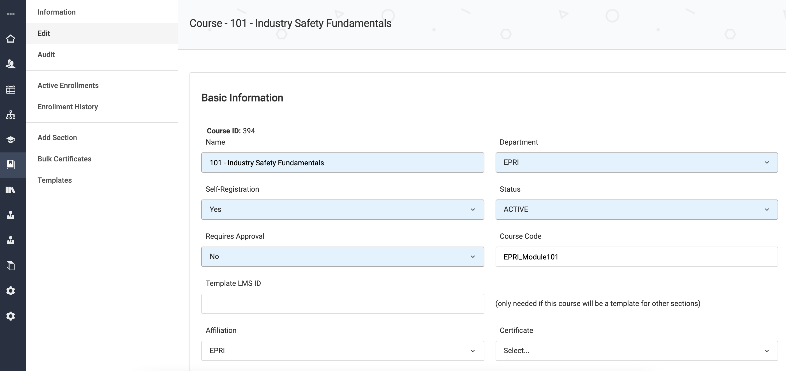The height and width of the screenshot is (371, 786).
Task: Open the Audit menu item
Action: [x=46, y=55]
